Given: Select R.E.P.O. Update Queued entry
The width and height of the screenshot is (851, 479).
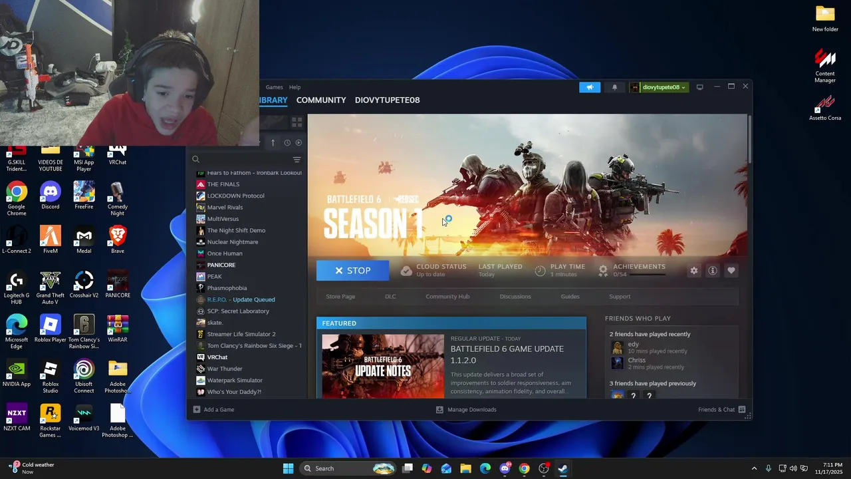Looking at the screenshot, I should click(x=241, y=300).
